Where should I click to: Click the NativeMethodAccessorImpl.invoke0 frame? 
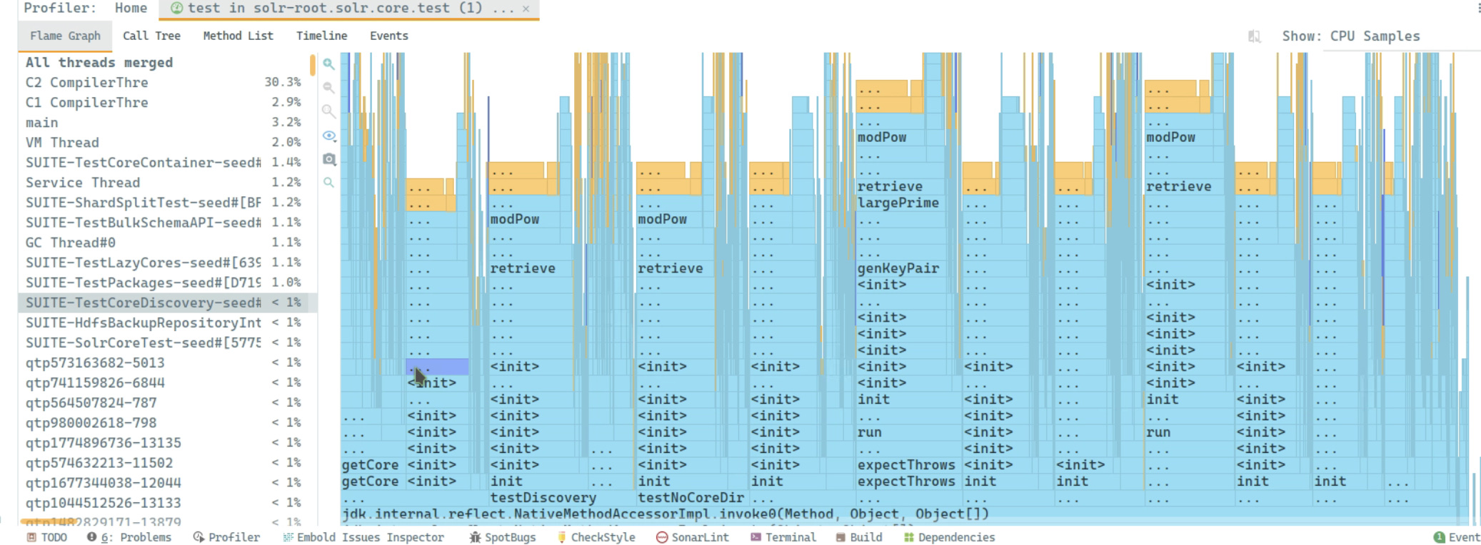(903, 514)
